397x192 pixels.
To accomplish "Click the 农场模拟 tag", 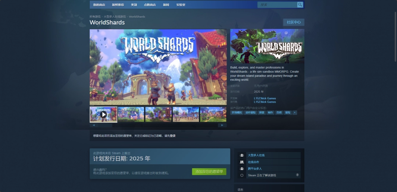I will (x=237, y=112).
